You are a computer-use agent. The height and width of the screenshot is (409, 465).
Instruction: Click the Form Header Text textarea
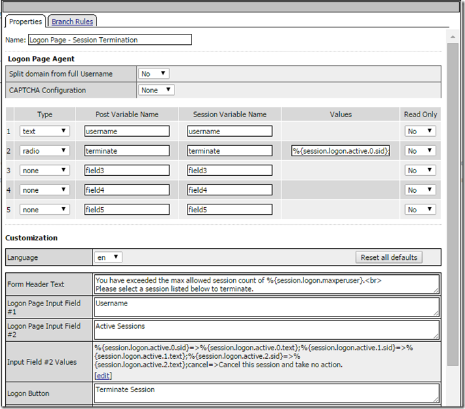pos(266,284)
